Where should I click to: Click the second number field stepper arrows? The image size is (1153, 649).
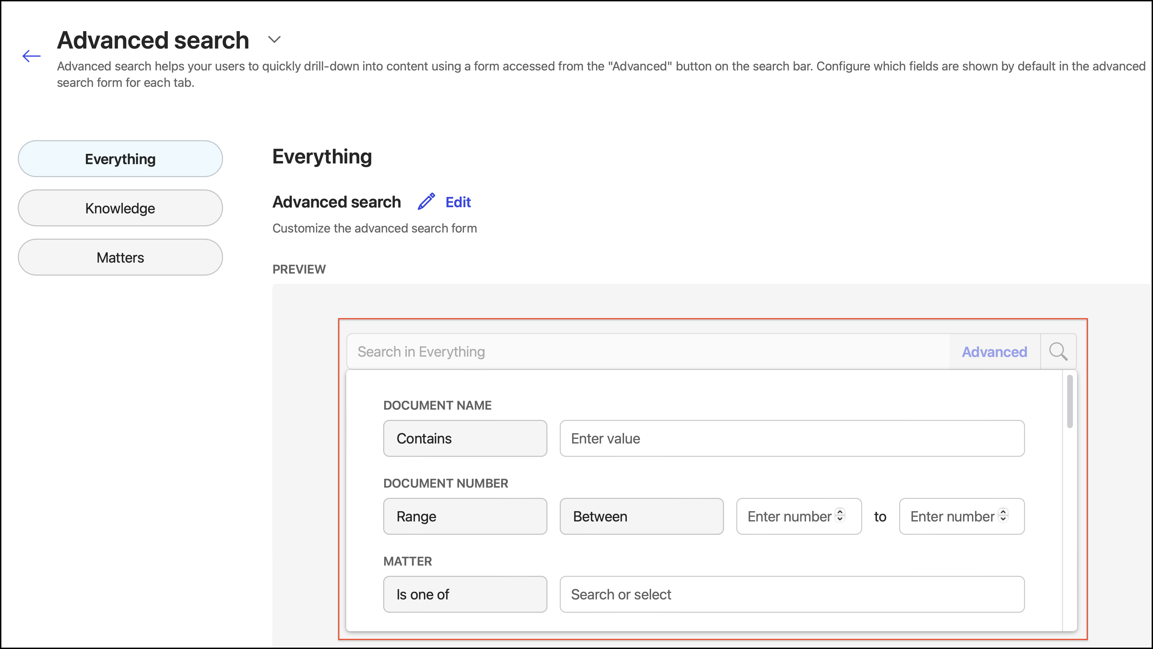point(1003,515)
